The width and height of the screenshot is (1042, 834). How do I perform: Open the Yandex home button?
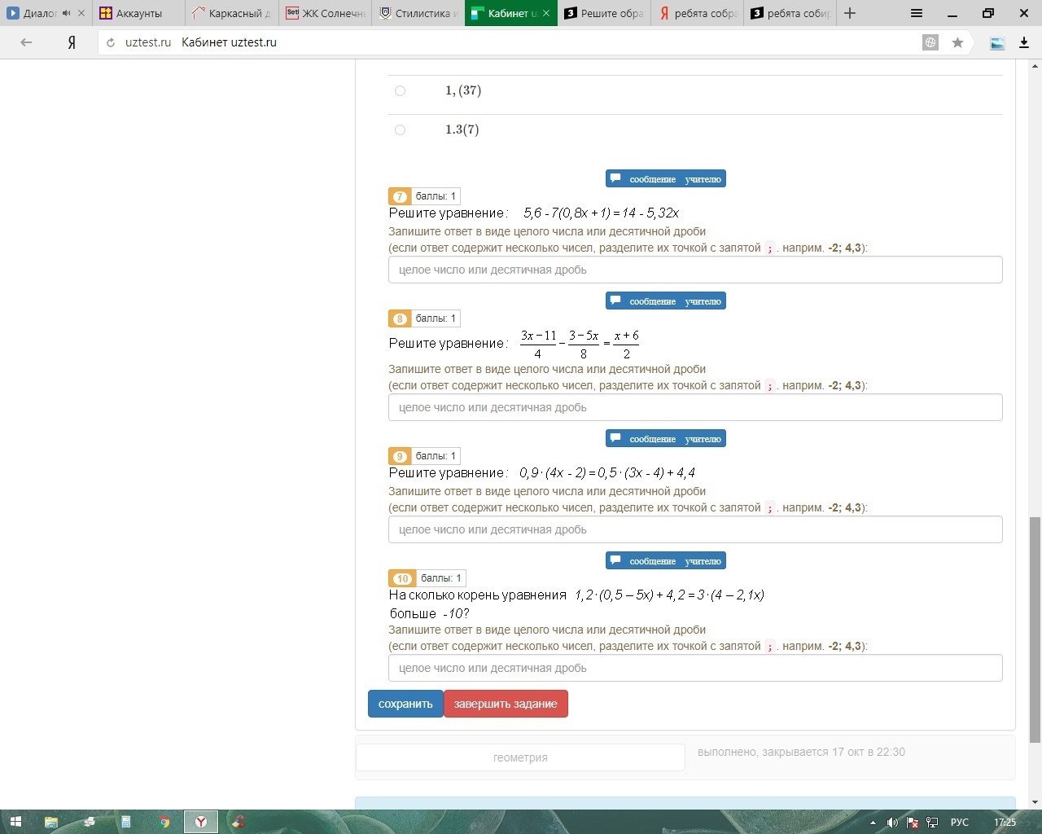click(x=72, y=42)
